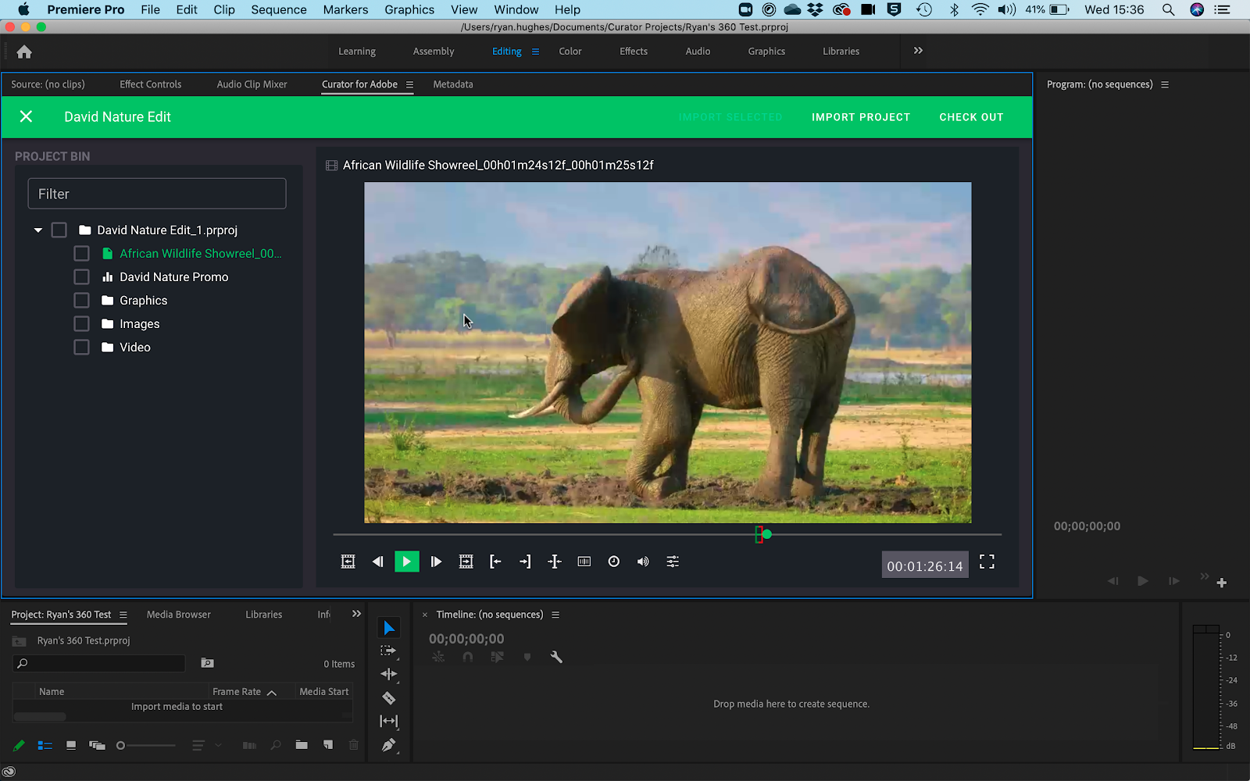
Task: Click the Home icon in Premiere header
Action: pyautogui.click(x=24, y=52)
